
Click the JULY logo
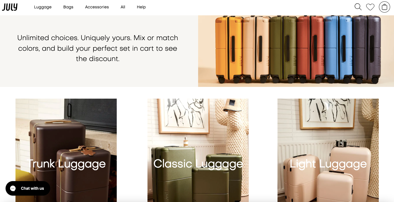tap(10, 7)
